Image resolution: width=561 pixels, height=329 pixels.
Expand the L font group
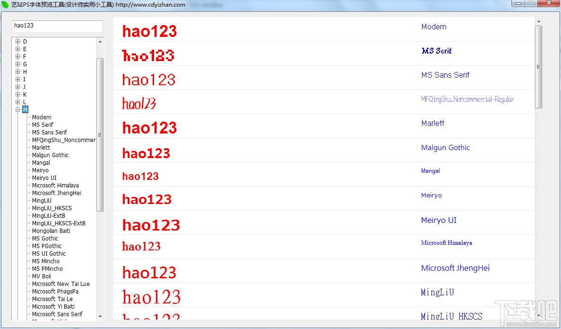tap(17, 102)
